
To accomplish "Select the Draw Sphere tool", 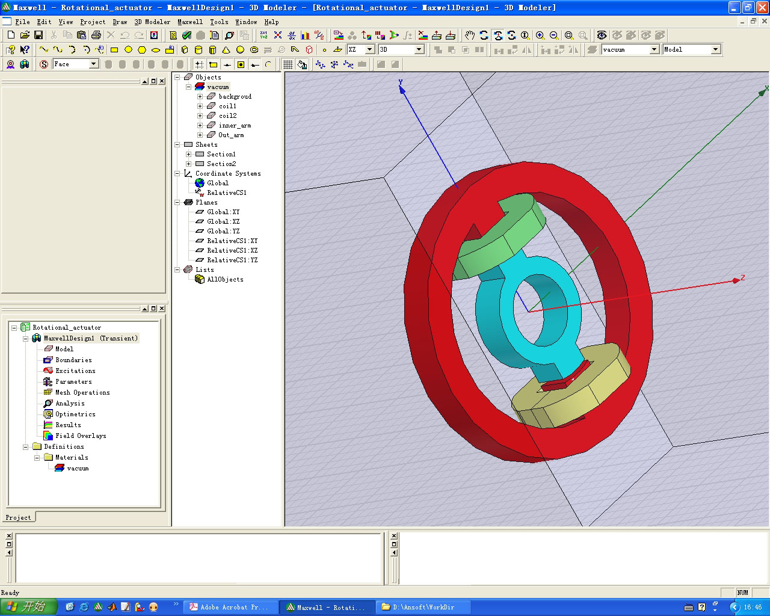I will click(240, 50).
